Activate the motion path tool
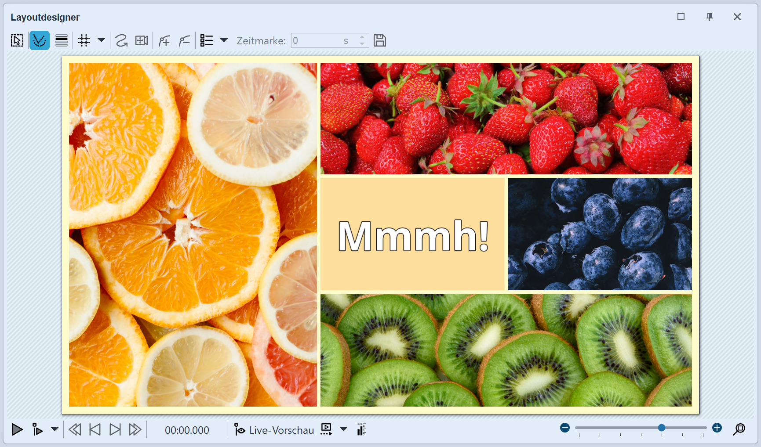The image size is (761, 447). pos(40,40)
